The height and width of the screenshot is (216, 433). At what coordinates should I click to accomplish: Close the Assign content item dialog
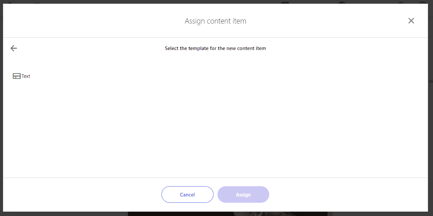(411, 21)
